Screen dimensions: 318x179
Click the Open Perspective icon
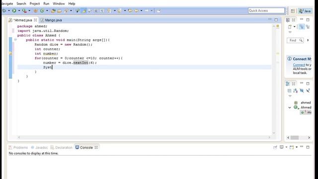[293, 11]
